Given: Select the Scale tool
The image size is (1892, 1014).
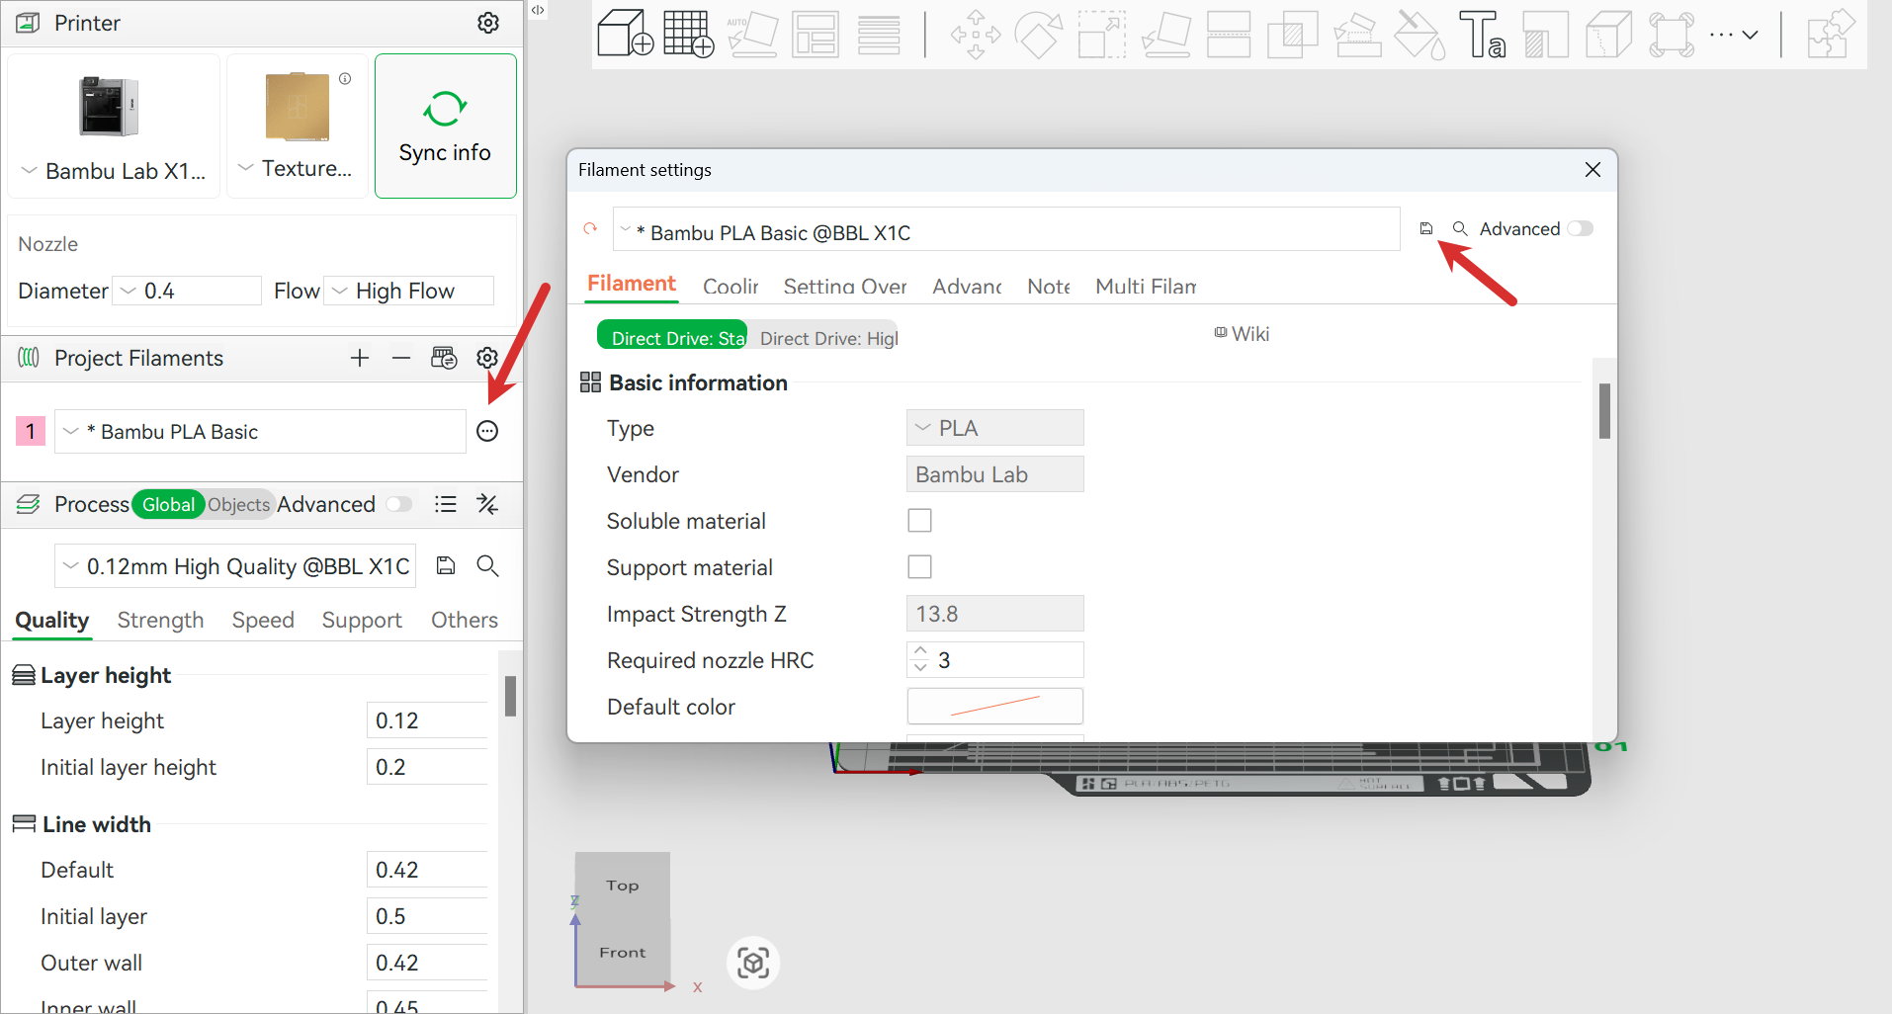Looking at the screenshot, I should (x=1102, y=34).
